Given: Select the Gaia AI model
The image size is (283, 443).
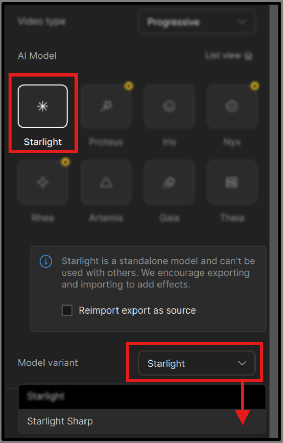Looking at the screenshot, I should [169, 182].
